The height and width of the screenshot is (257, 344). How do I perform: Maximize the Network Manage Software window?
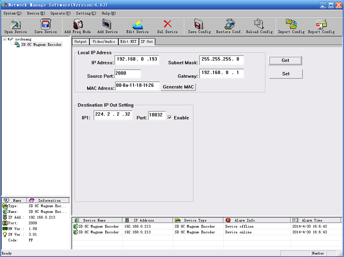[331, 5]
